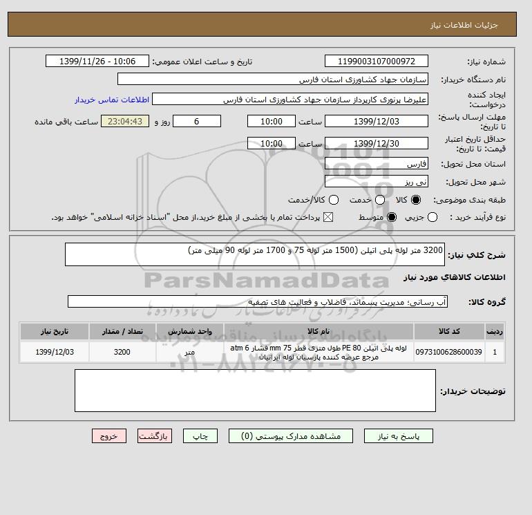Click the buyer notes text area

[x=255, y=391]
